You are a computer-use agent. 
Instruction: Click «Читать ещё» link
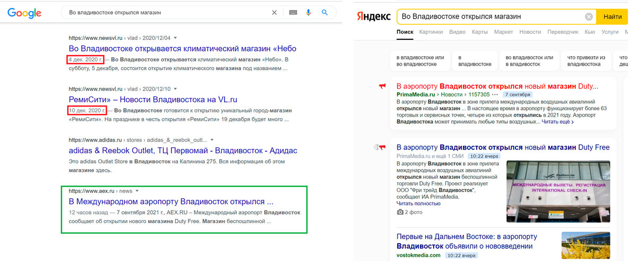click(557, 122)
